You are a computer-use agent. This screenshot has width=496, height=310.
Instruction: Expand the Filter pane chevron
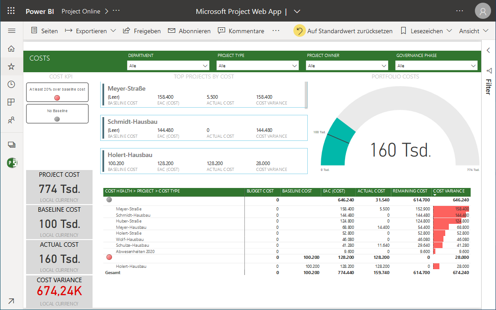click(x=488, y=50)
